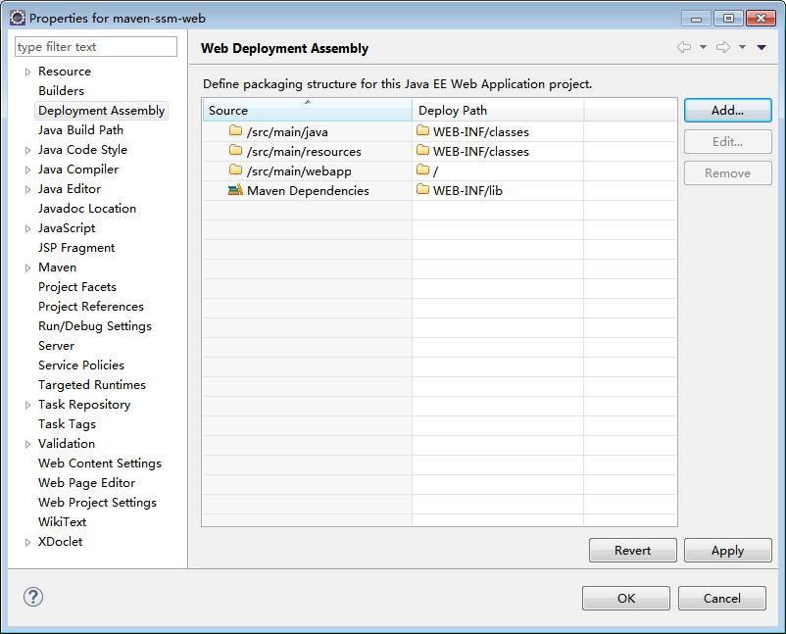This screenshot has width=786, height=634.
Task: Open Server properties page
Action: point(56,345)
